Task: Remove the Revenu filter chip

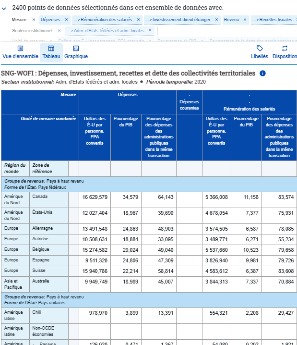Action: pos(245,20)
